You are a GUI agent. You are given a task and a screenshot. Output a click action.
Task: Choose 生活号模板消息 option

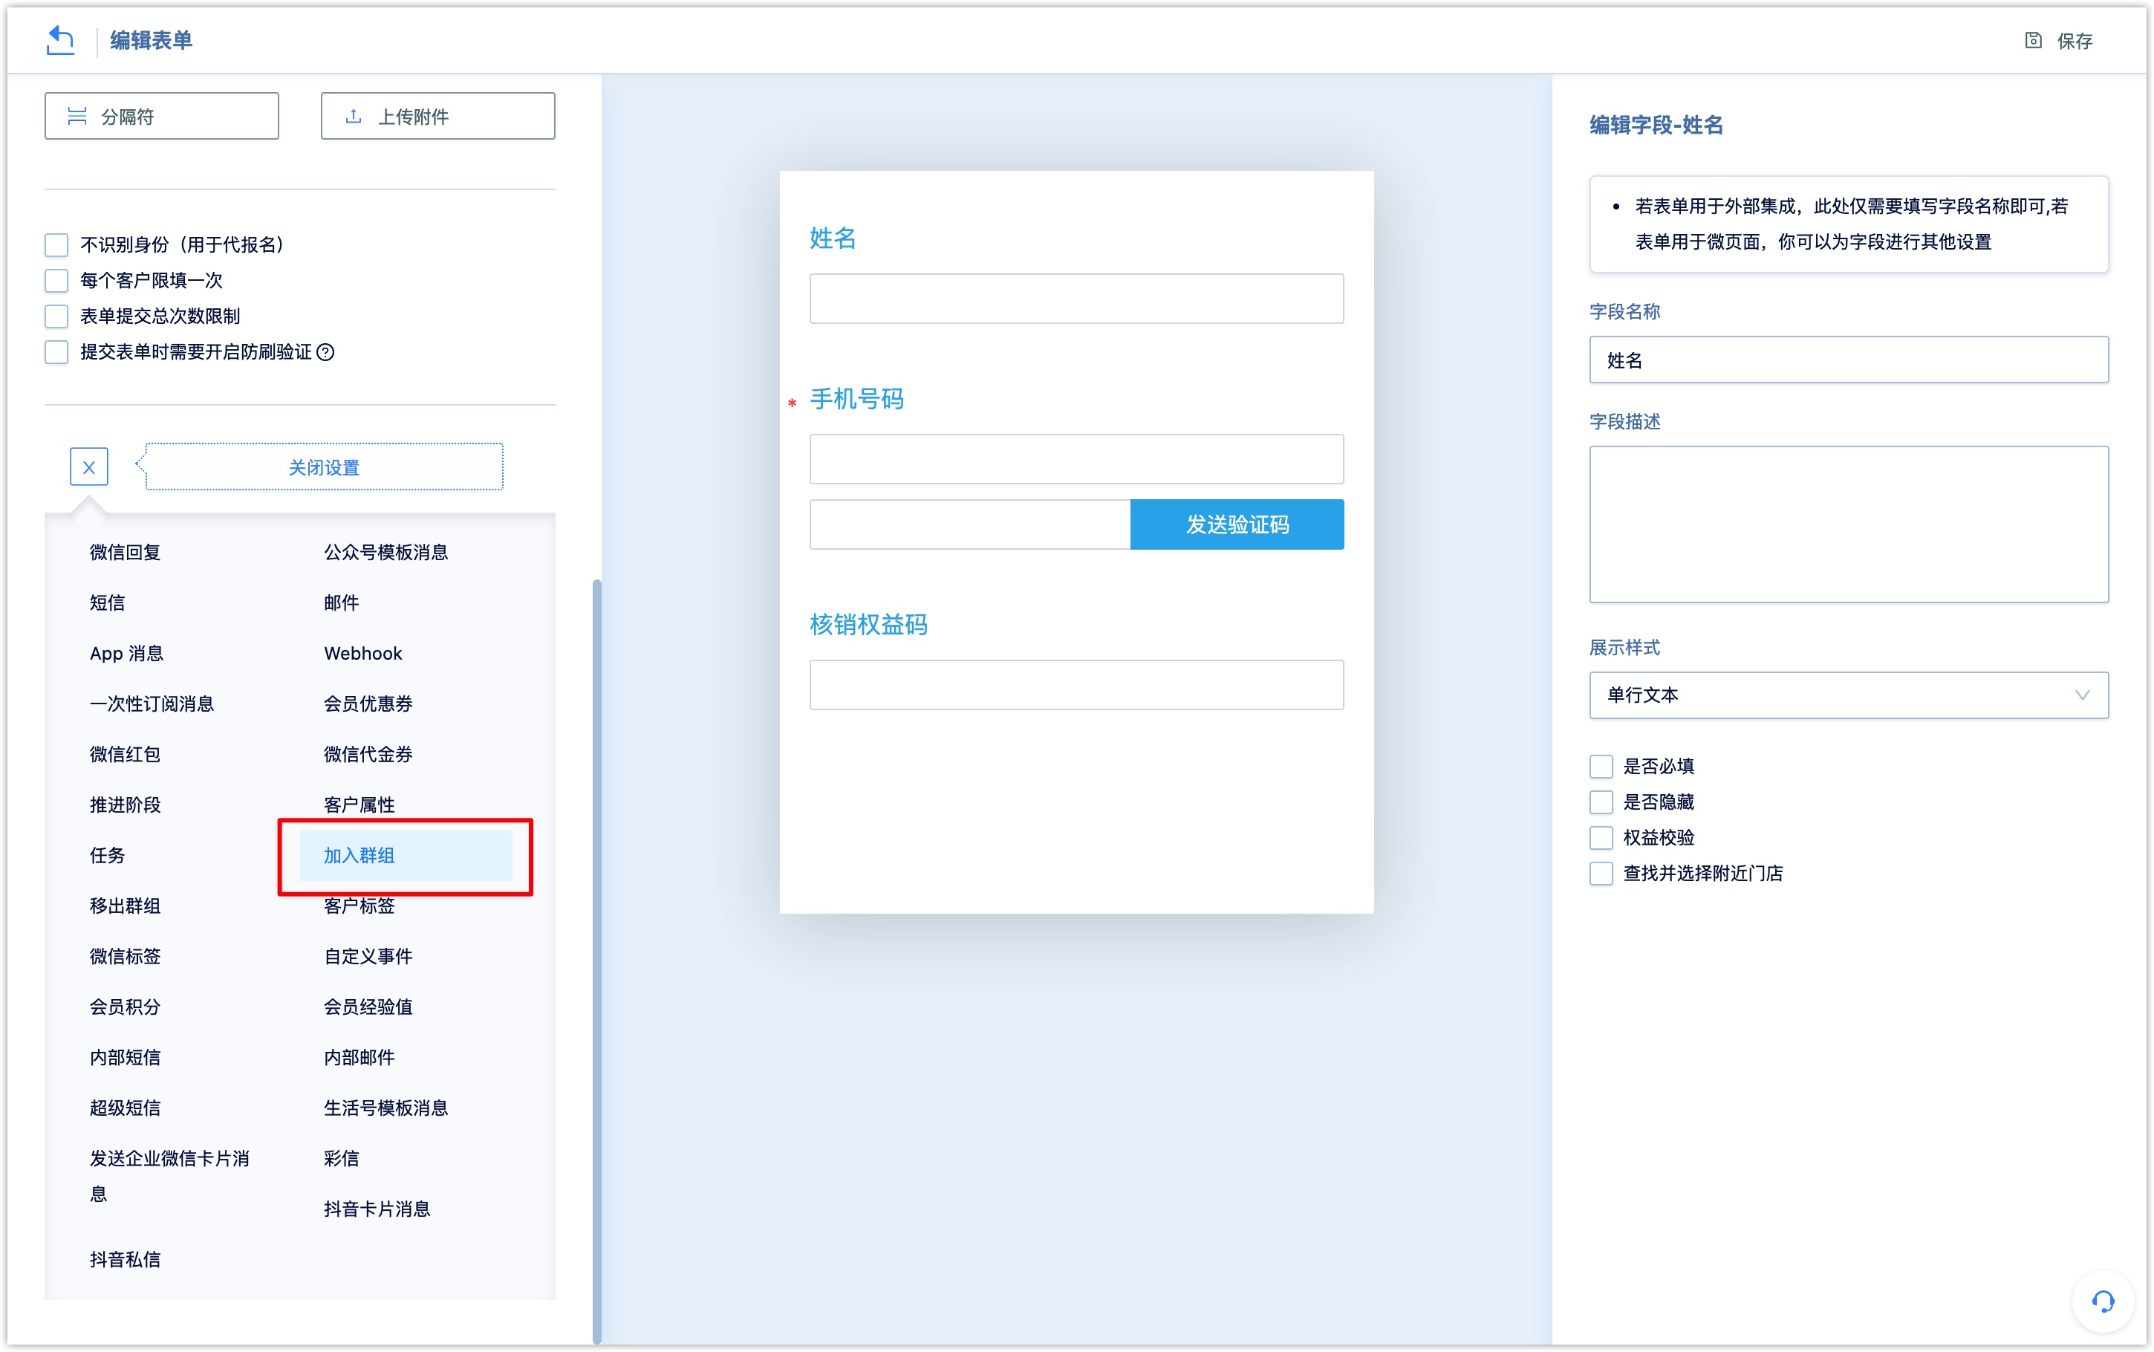click(x=386, y=1108)
